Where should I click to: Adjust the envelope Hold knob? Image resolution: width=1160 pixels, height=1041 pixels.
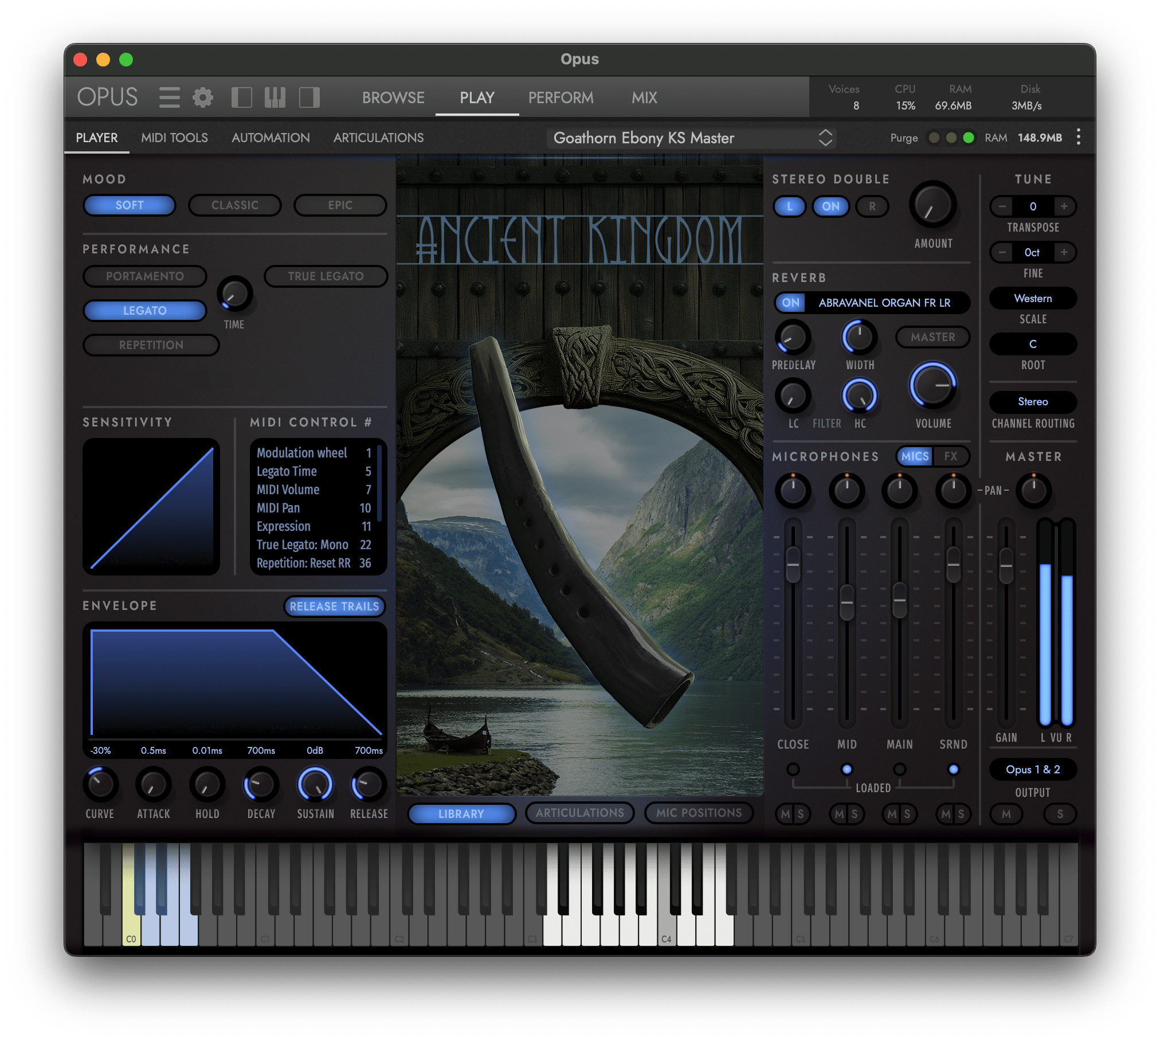(207, 784)
